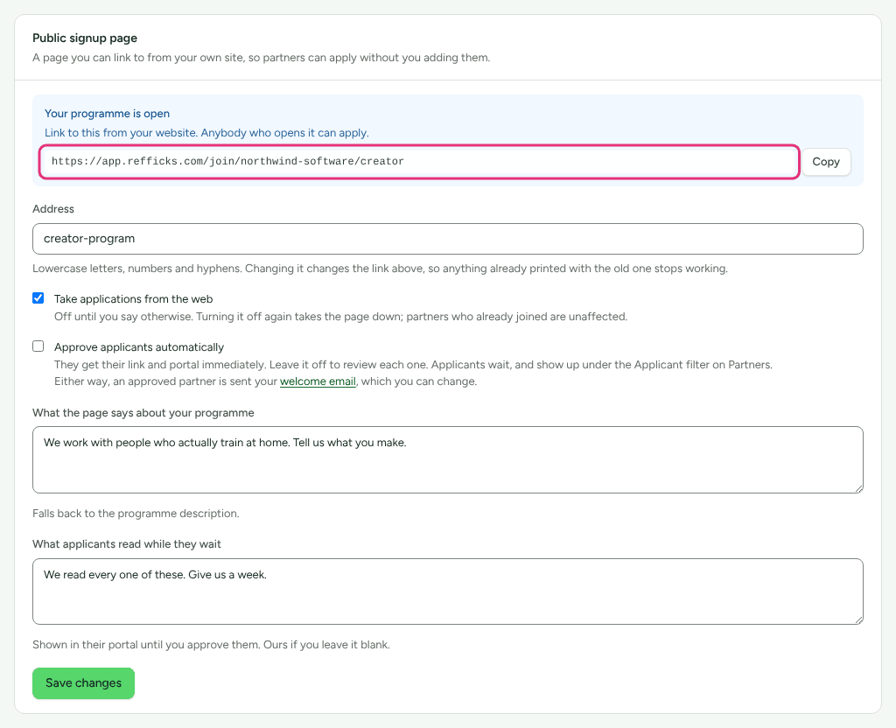Open the welcome email link

318,381
